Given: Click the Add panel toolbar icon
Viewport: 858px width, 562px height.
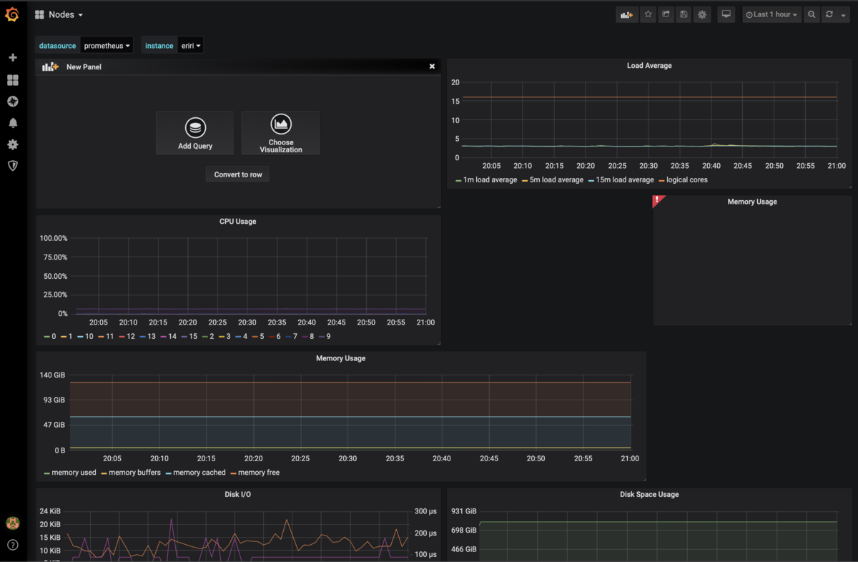Looking at the screenshot, I should (x=627, y=14).
